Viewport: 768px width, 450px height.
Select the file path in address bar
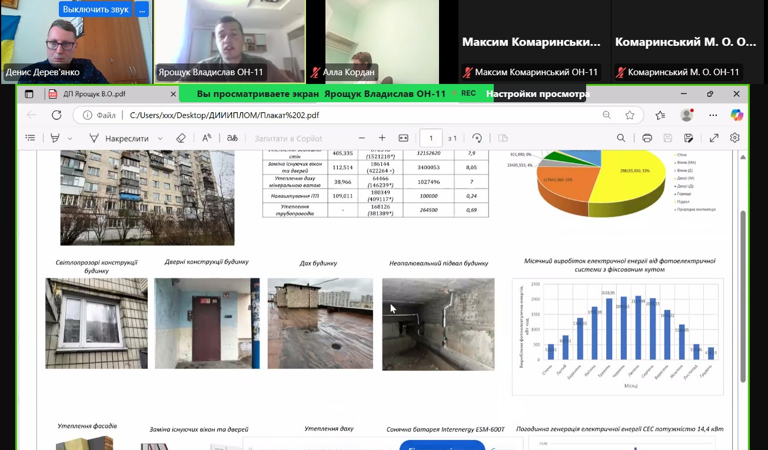point(224,115)
